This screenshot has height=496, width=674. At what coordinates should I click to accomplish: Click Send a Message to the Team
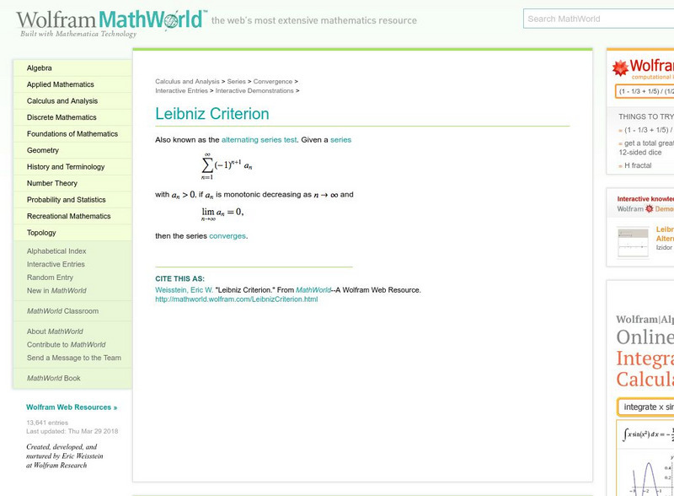point(74,358)
